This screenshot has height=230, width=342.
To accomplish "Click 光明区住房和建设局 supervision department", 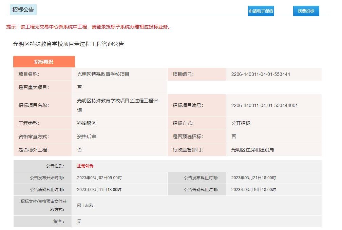I will [x=252, y=150].
